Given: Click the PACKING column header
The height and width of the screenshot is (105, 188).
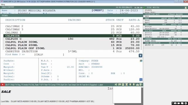Looking at the screenshot, I should [x=74, y=20].
